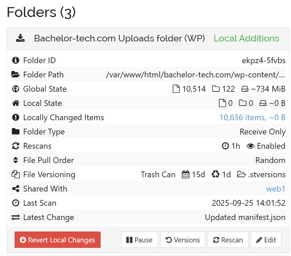Click the Folder ID info icon
291x256 pixels.
click(16, 60)
